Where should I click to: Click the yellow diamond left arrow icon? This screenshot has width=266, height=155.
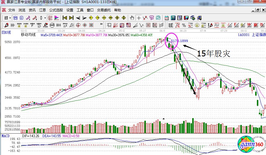[x=91, y=18]
